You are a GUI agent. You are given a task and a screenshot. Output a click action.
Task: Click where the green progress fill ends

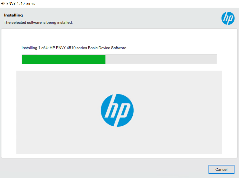tap(105, 59)
